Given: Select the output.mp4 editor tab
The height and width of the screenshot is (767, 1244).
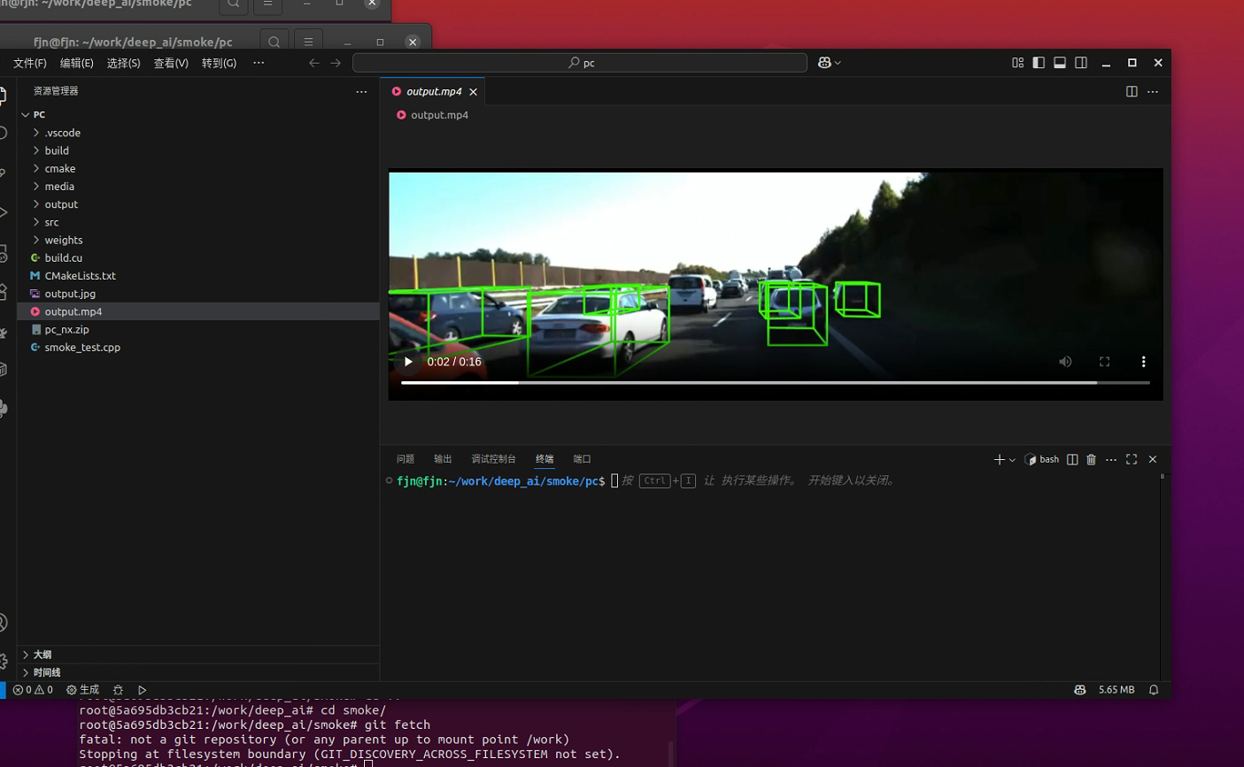Looking at the screenshot, I should [x=434, y=92].
